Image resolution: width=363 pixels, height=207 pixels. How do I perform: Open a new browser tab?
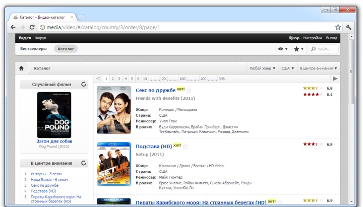point(81,17)
